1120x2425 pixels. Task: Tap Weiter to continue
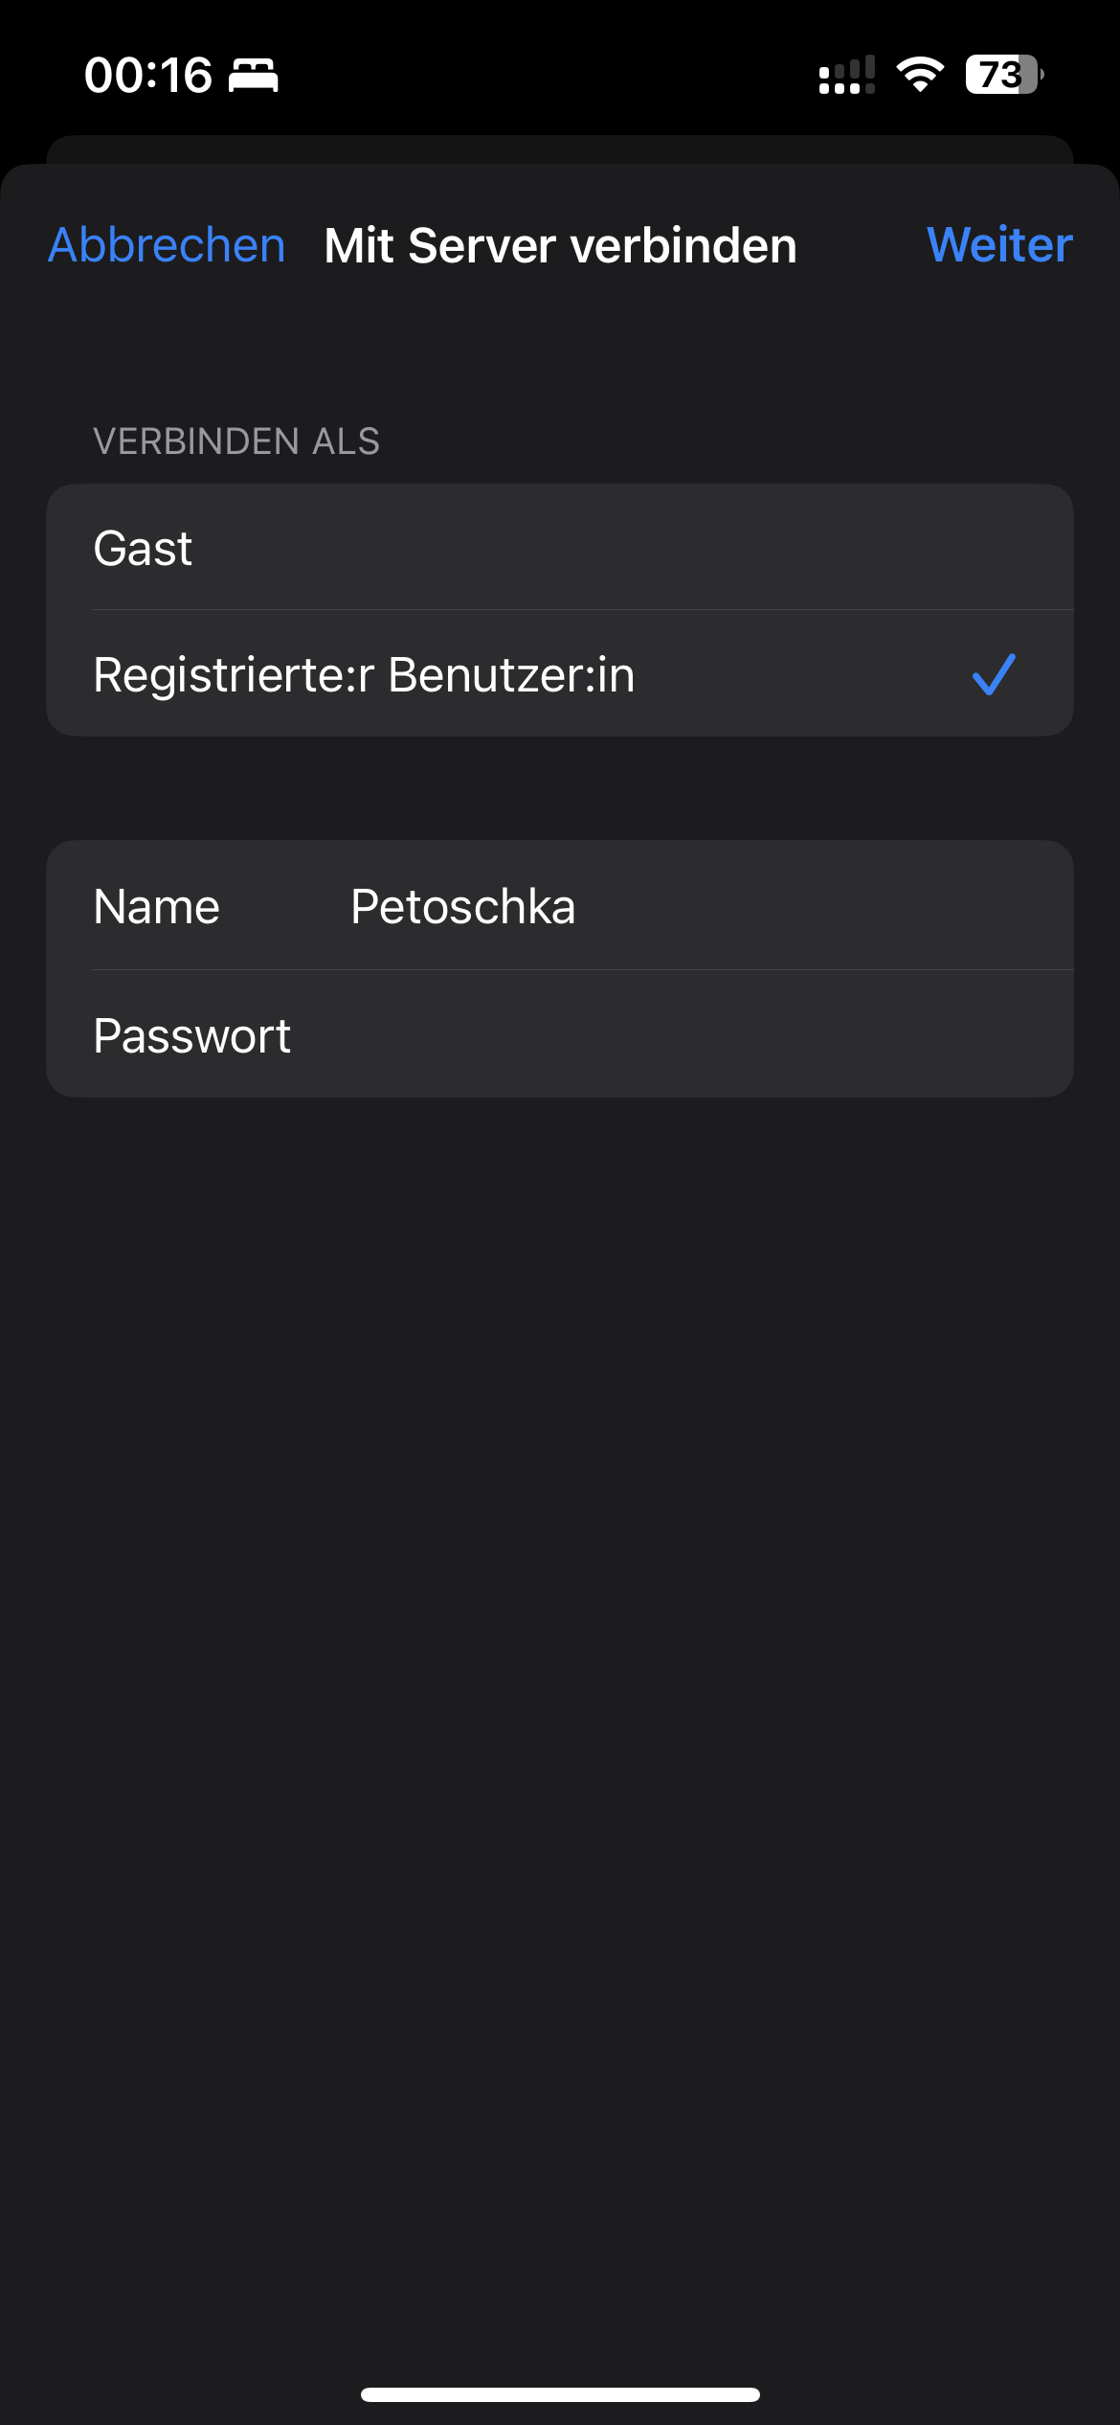999,245
